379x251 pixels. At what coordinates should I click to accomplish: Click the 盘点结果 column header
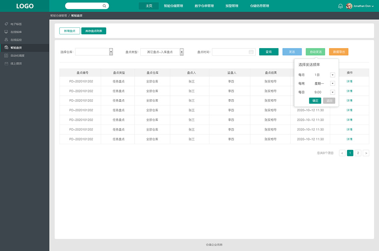[x=271, y=73]
